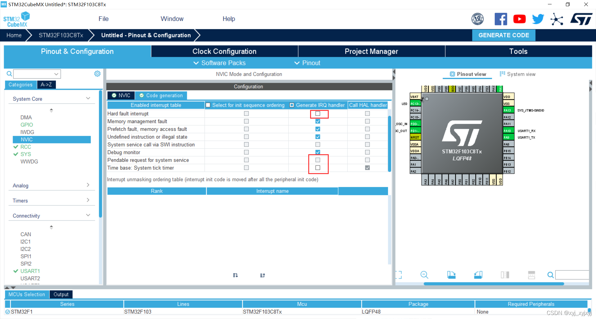596x319 pixels.
Task: Uncheck Generate IRQ handler for Undefined instruction
Action: pos(318,137)
